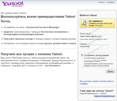Click the бесплатной почтой и Messenger text

pos(43,27)
